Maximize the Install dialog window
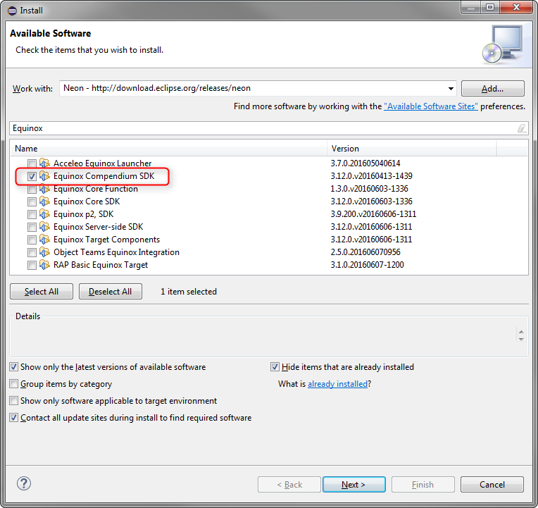The width and height of the screenshot is (538, 508). click(490, 7)
